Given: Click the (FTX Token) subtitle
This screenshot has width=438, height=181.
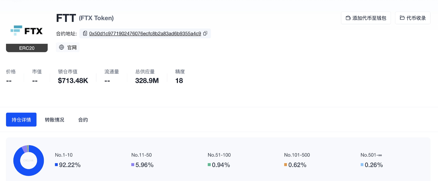Looking at the screenshot, I should 96,18.
